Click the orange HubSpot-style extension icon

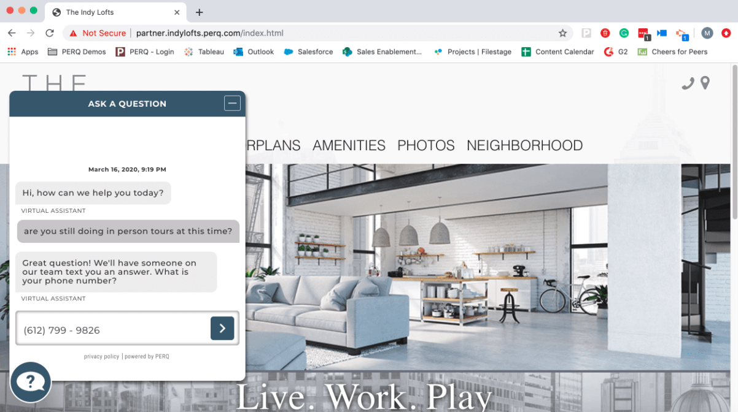tap(682, 34)
